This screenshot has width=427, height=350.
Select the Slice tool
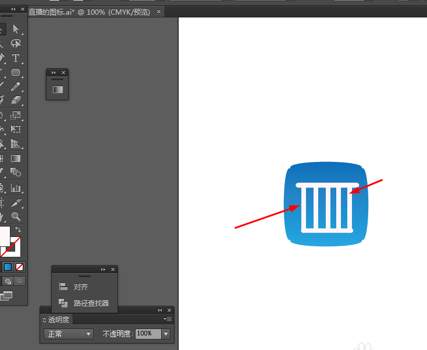tap(16, 203)
